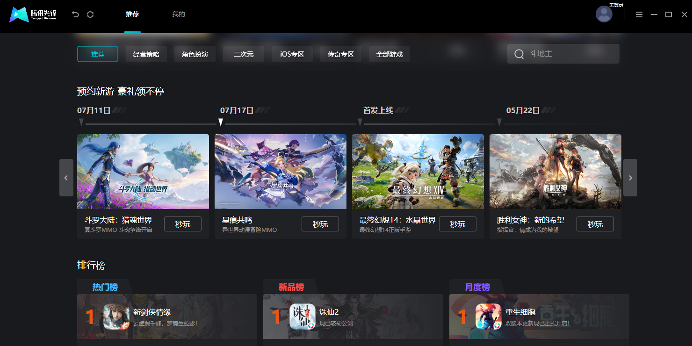The height and width of the screenshot is (346, 692).
Task: Click the Tencent Pioneer logo
Action: point(33,14)
